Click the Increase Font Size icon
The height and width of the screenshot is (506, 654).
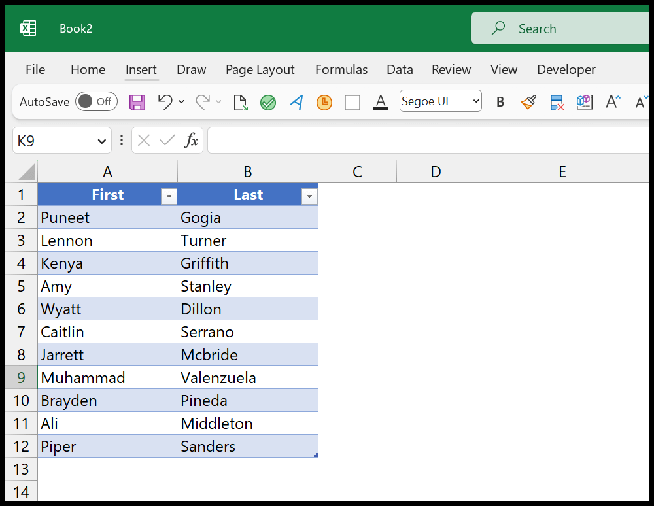(x=612, y=102)
